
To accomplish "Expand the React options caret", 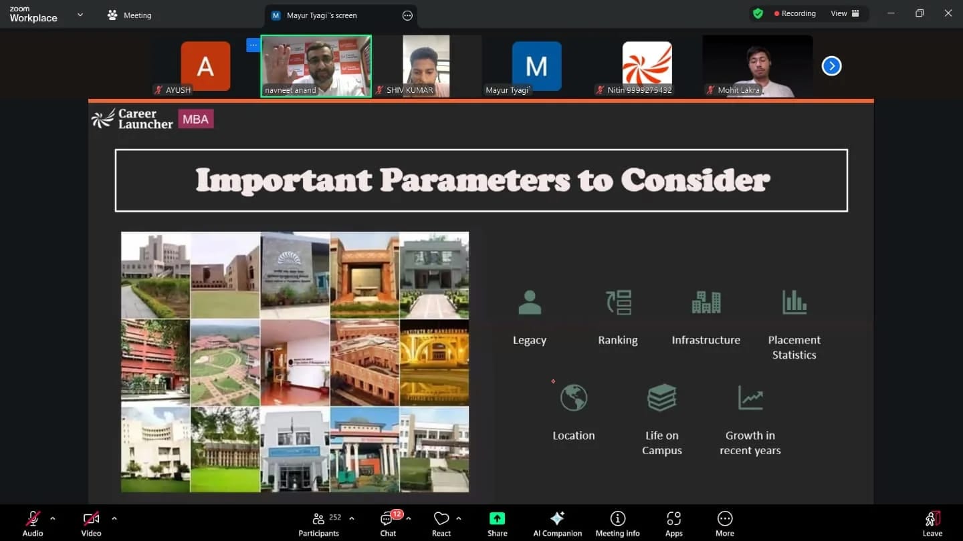I will pyautogui.click(x=459, y=518).
